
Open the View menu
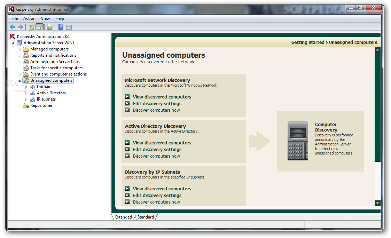pos(45,18)
